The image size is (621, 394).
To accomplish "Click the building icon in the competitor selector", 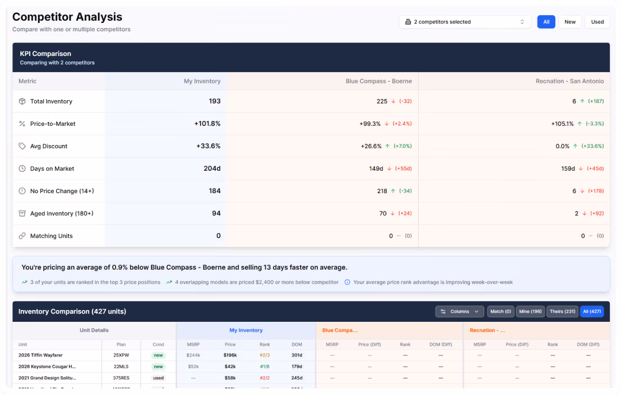I will 409,21.
